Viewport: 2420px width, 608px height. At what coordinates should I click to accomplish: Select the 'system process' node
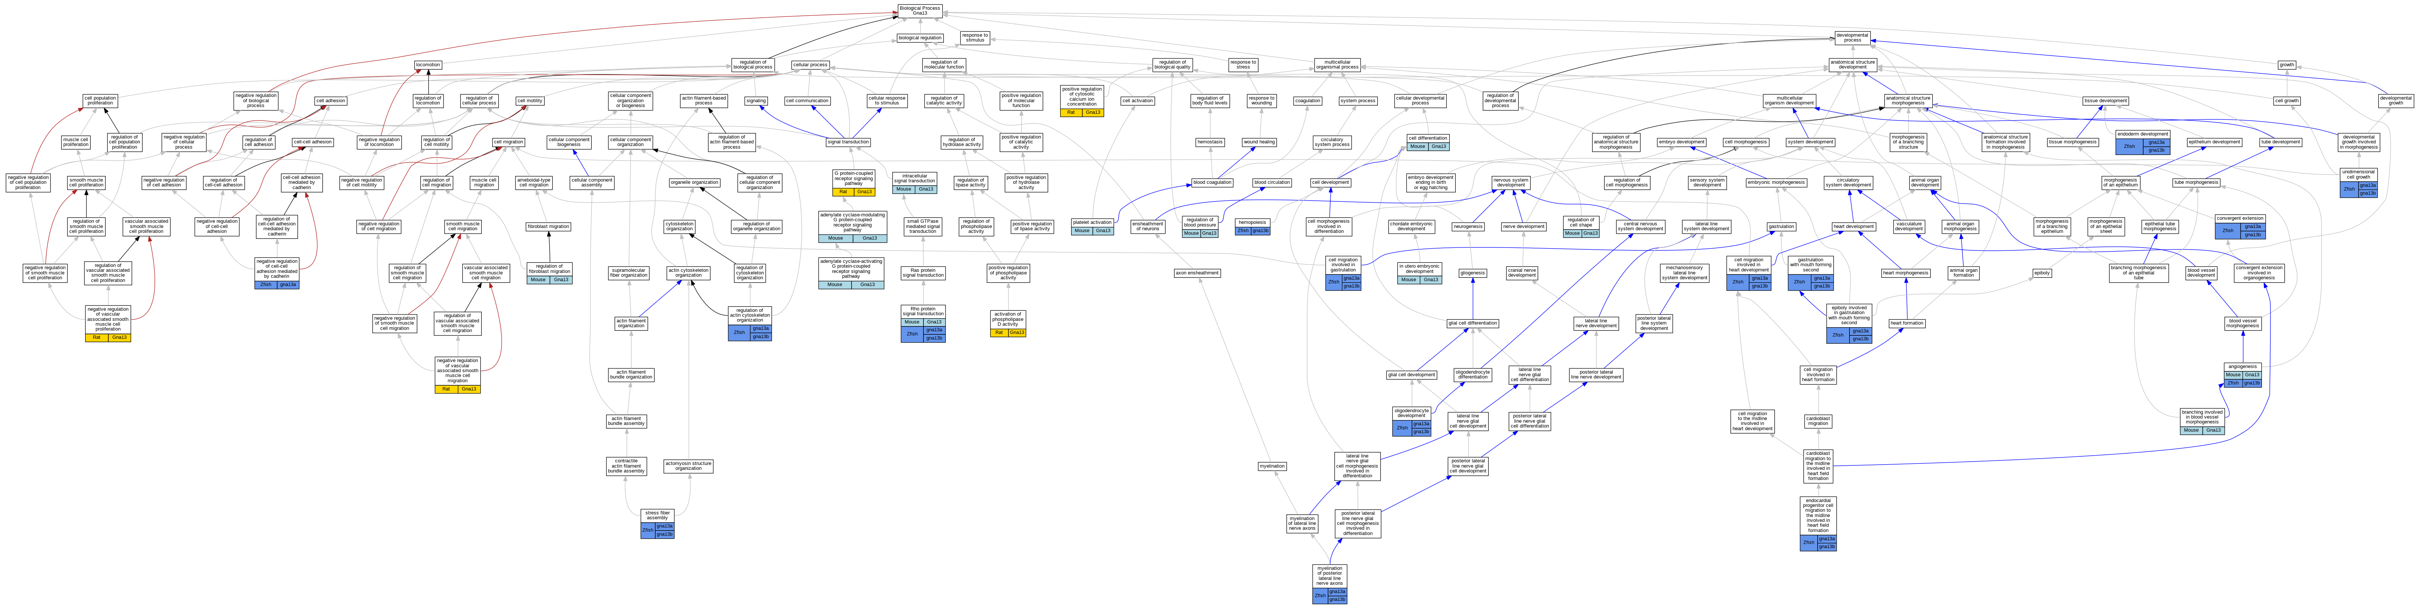pos(1358,100)
